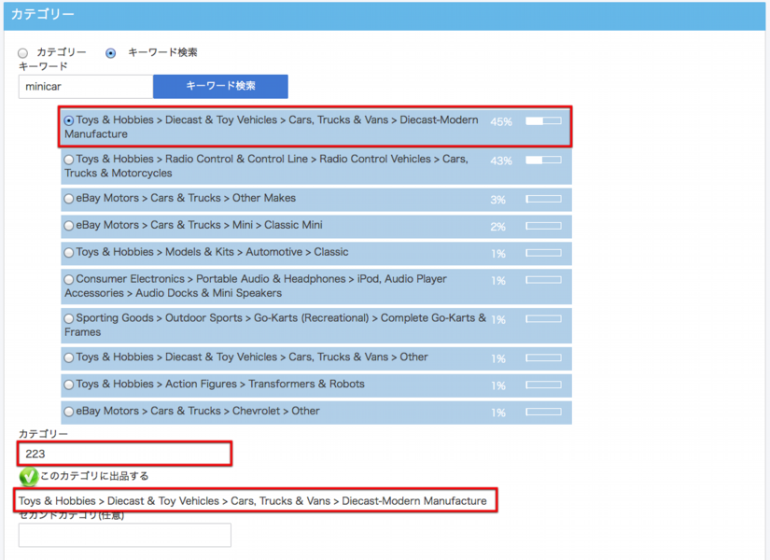Viewport: 770px width, 560px height.
Task: Click the green checkmark icon
Action: pyautogui.click(x=29, y=477)
